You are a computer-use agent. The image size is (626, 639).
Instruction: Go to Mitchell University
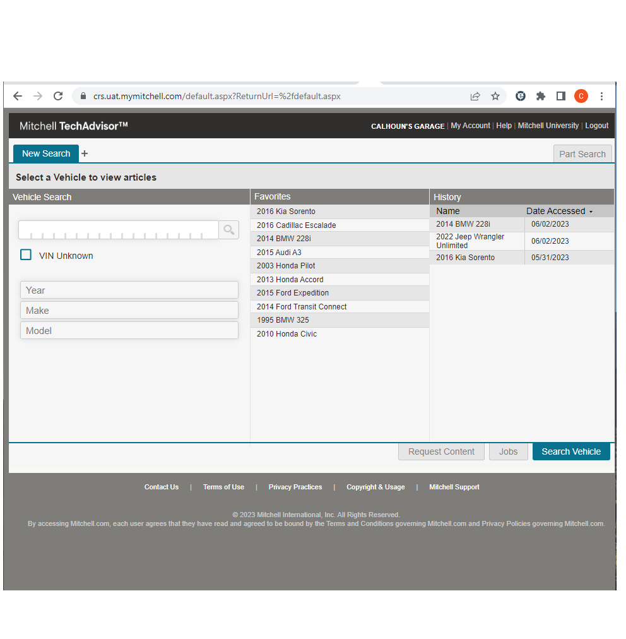pos(548,126)
